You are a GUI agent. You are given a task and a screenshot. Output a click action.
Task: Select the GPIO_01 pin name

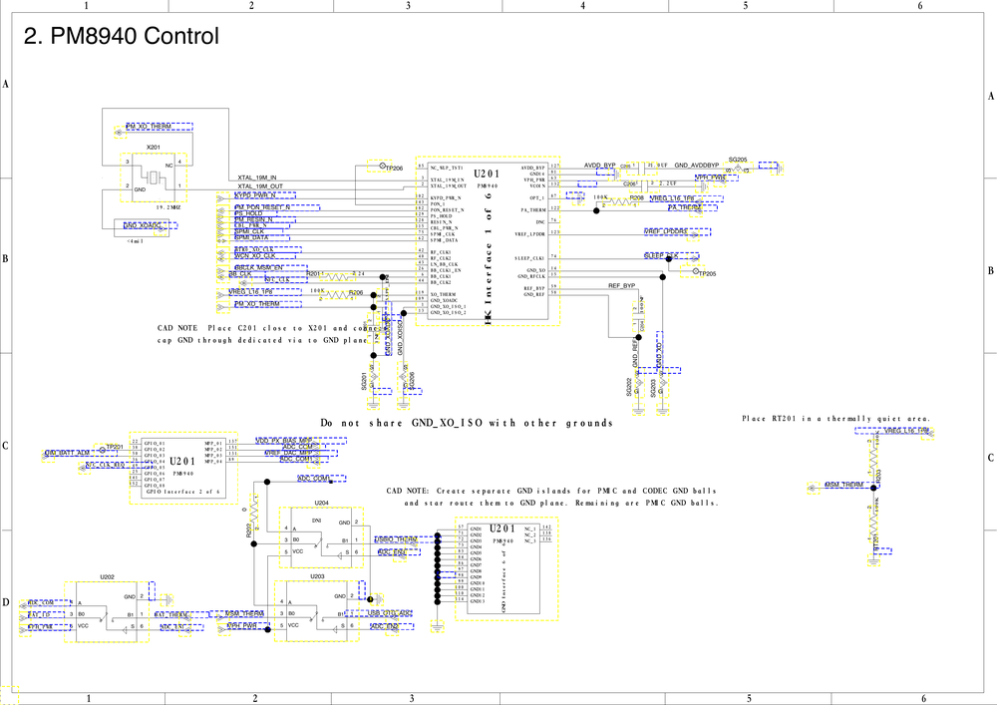point(155,443)
